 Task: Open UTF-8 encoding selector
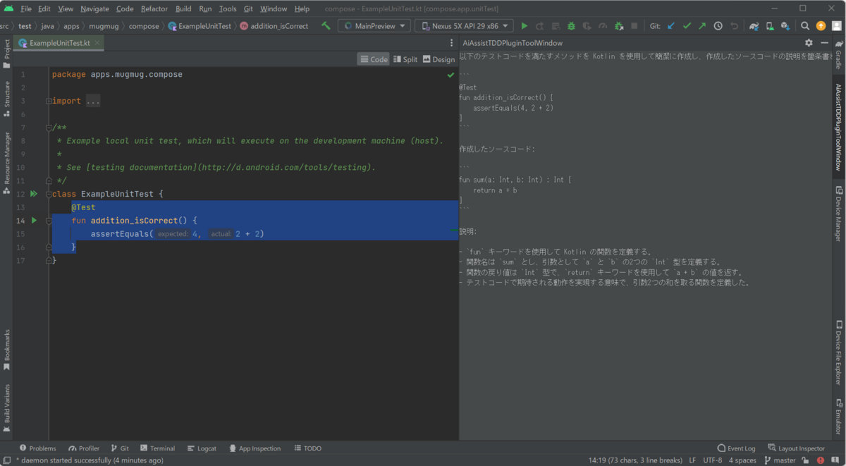(x=712, y=460)
